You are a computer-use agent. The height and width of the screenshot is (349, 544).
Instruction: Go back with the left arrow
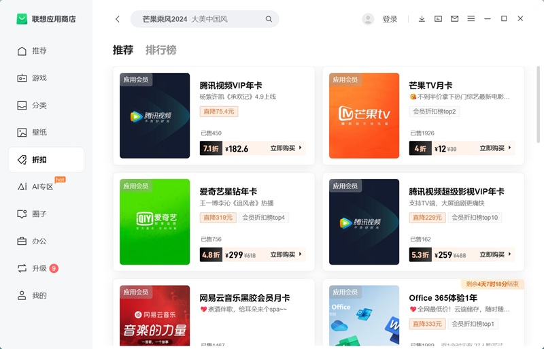point(118,19)
